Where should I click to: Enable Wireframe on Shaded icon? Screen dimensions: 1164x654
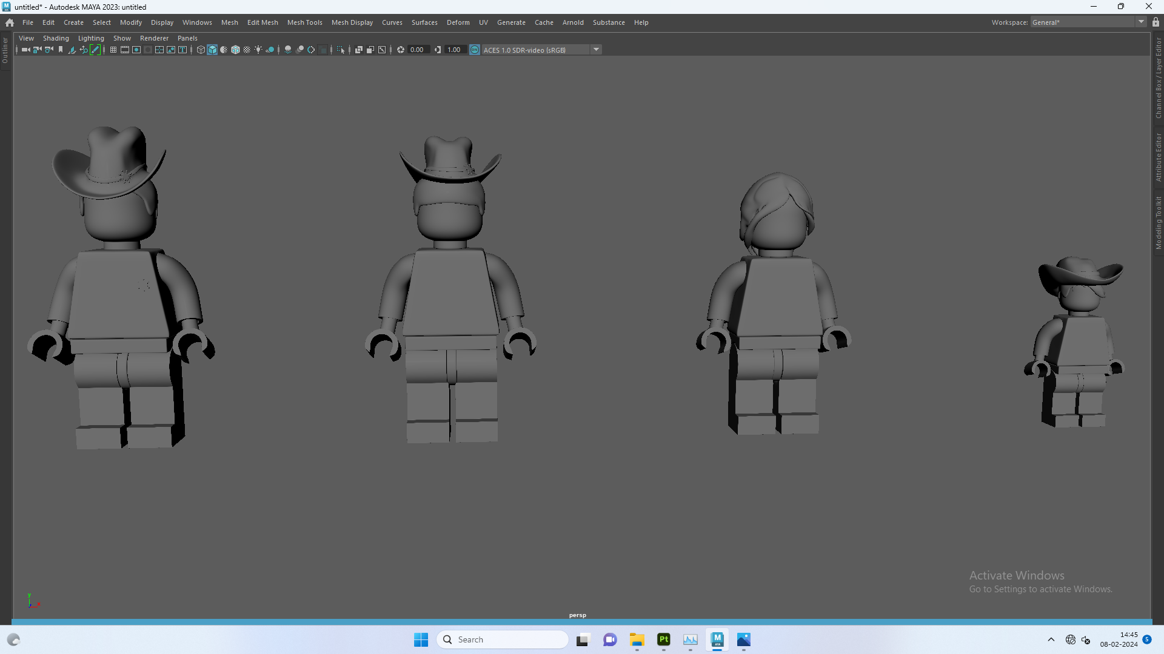coord(235,50)
